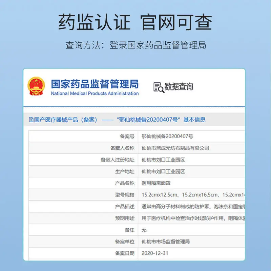Click the 国家药品监督管理局 site title
Screen dimensions: 271x271
pos(95,84)
